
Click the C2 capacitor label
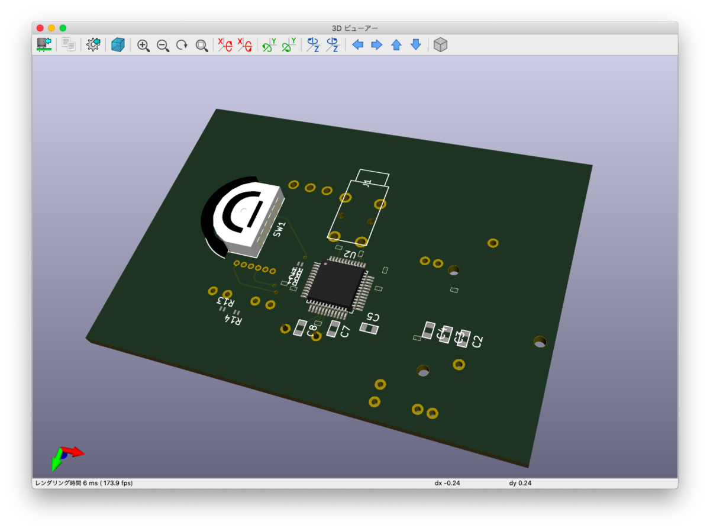click(x=477, y=341)
